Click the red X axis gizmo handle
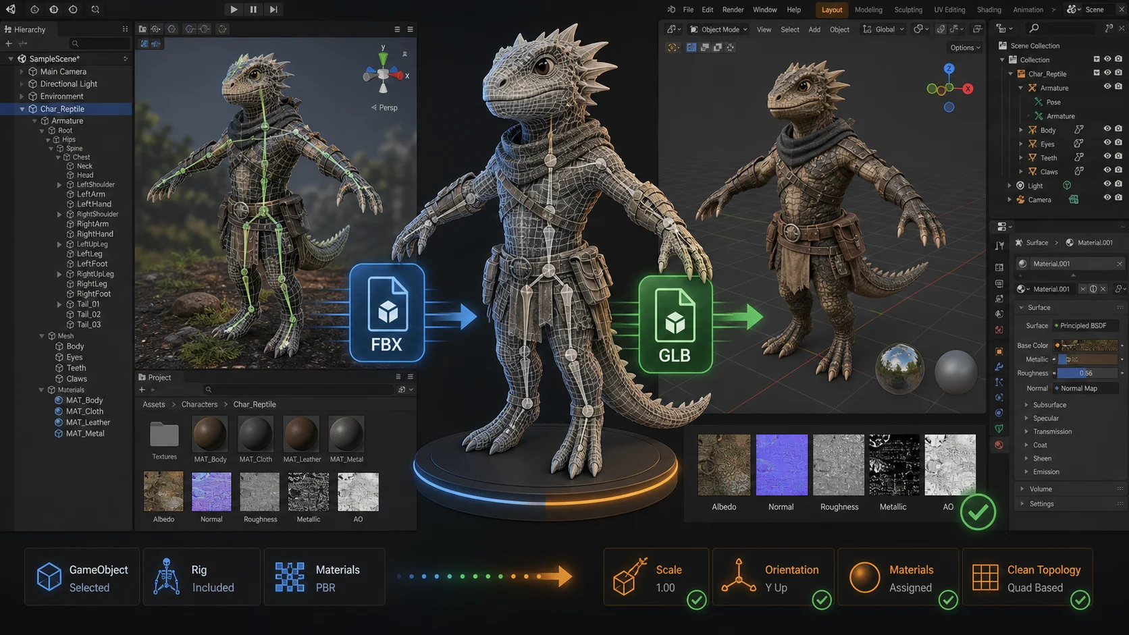Image resolution: width=1129 pixels, height=635 pixels. (x=968, y=88)
